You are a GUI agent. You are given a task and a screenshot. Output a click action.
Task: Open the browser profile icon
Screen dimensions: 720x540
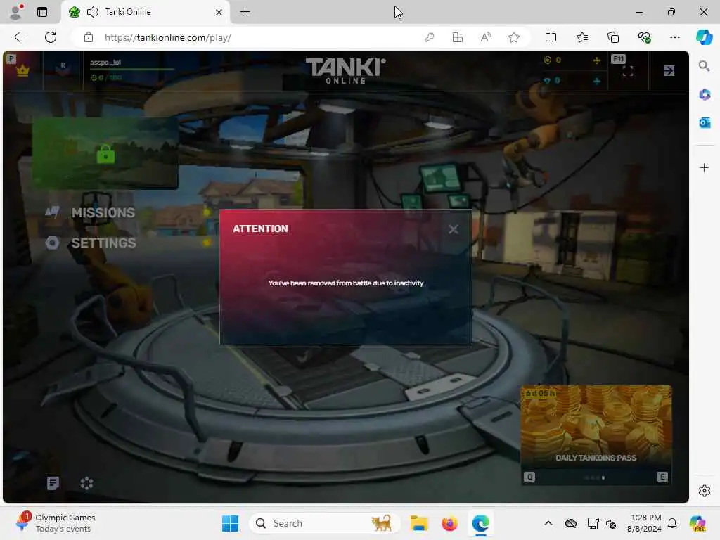pos(16,12)
